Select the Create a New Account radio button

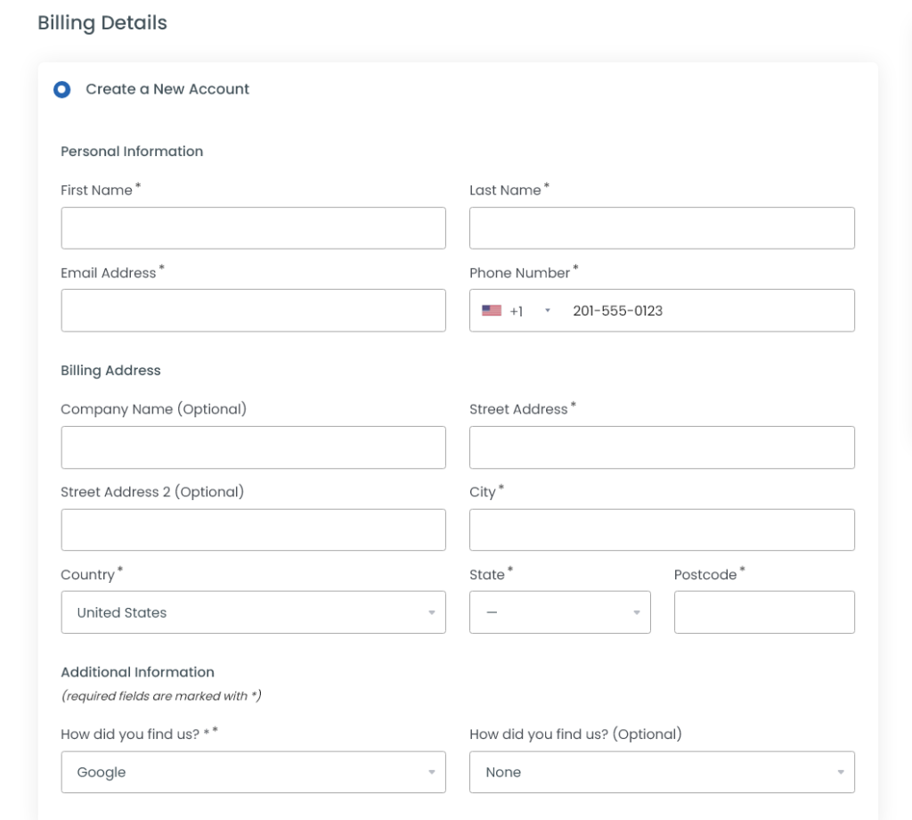click(61, 90)
